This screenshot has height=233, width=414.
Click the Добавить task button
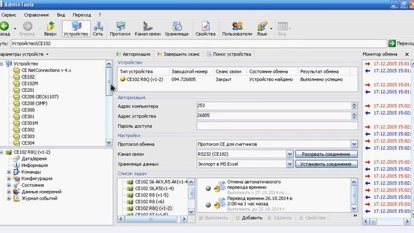coord(248,218)
